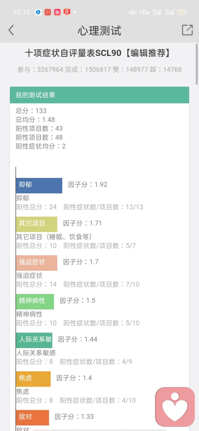Tap the muted bell status icon
The image size is (199, 431).
(132, 12)
